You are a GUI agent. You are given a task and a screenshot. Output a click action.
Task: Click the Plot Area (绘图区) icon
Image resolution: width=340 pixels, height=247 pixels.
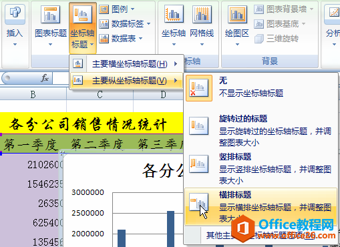pyautogui.click(x=237, y=15)
